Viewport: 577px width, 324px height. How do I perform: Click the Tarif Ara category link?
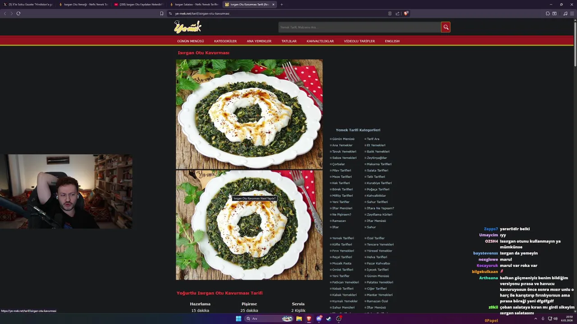click(373, 139)
